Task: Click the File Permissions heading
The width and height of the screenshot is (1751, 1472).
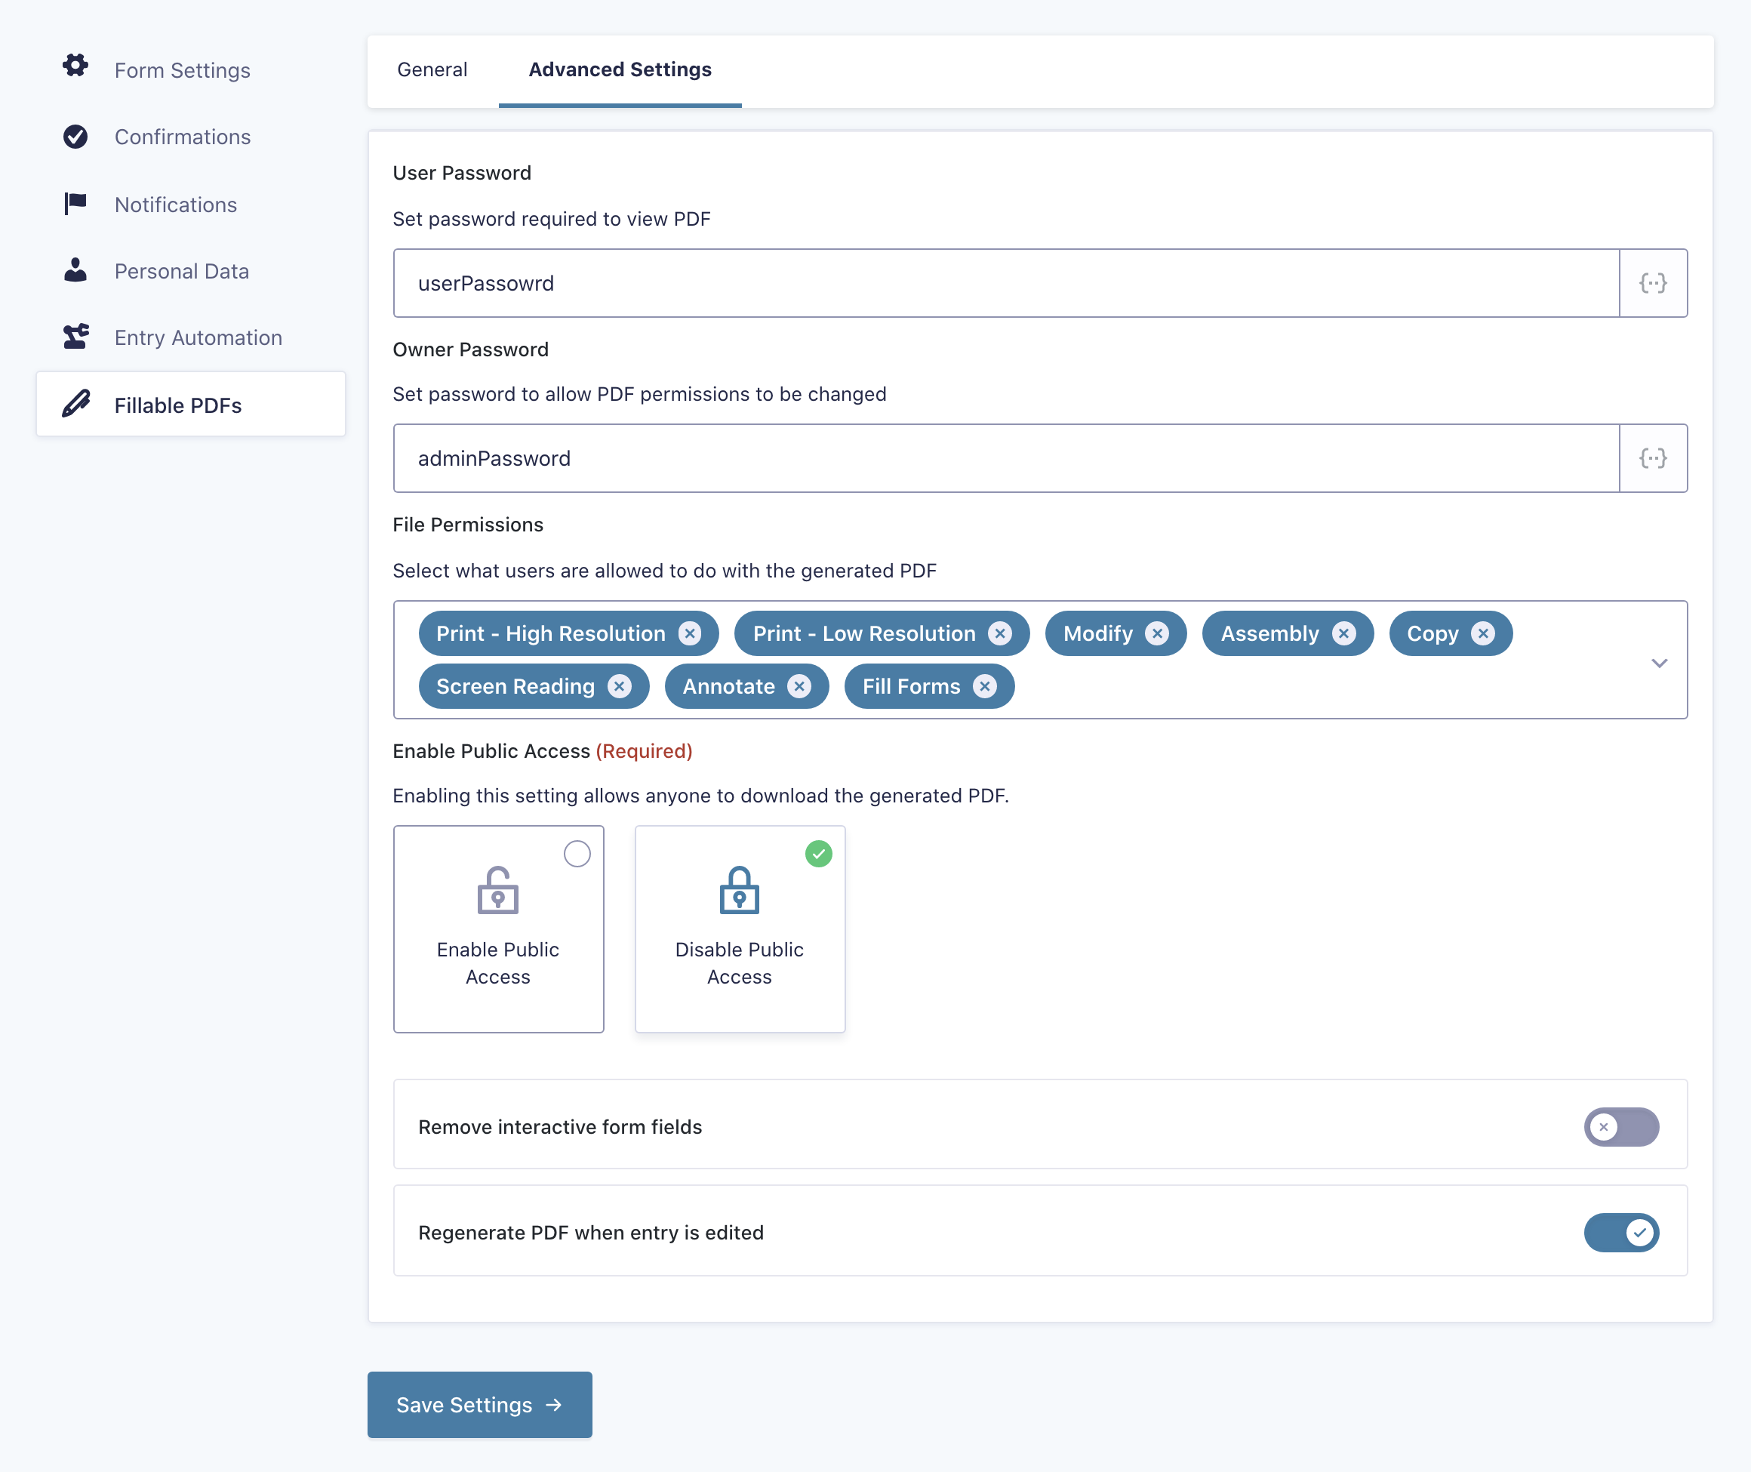Action: (x=468, y=524)
